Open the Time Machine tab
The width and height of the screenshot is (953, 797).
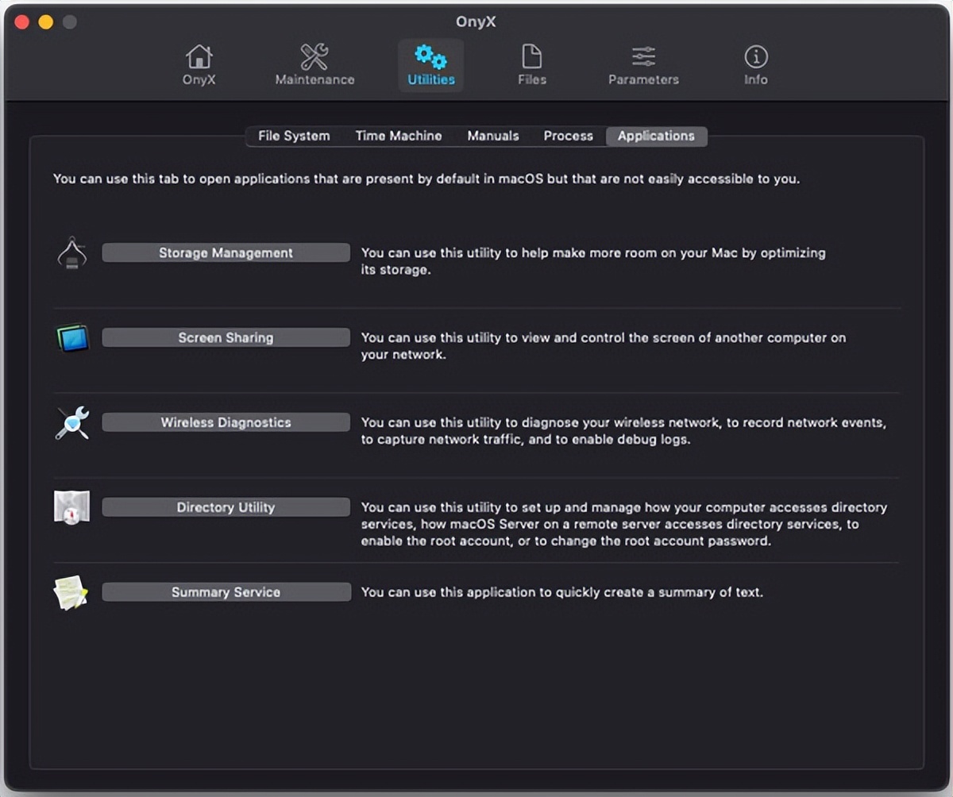coord(399,136)
